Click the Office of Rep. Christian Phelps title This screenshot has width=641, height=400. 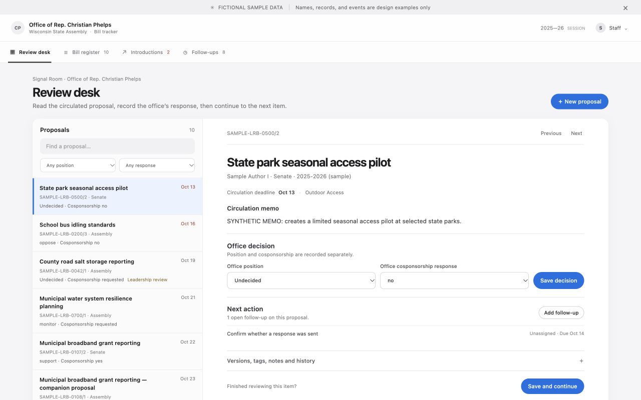[x=70, y=24]
